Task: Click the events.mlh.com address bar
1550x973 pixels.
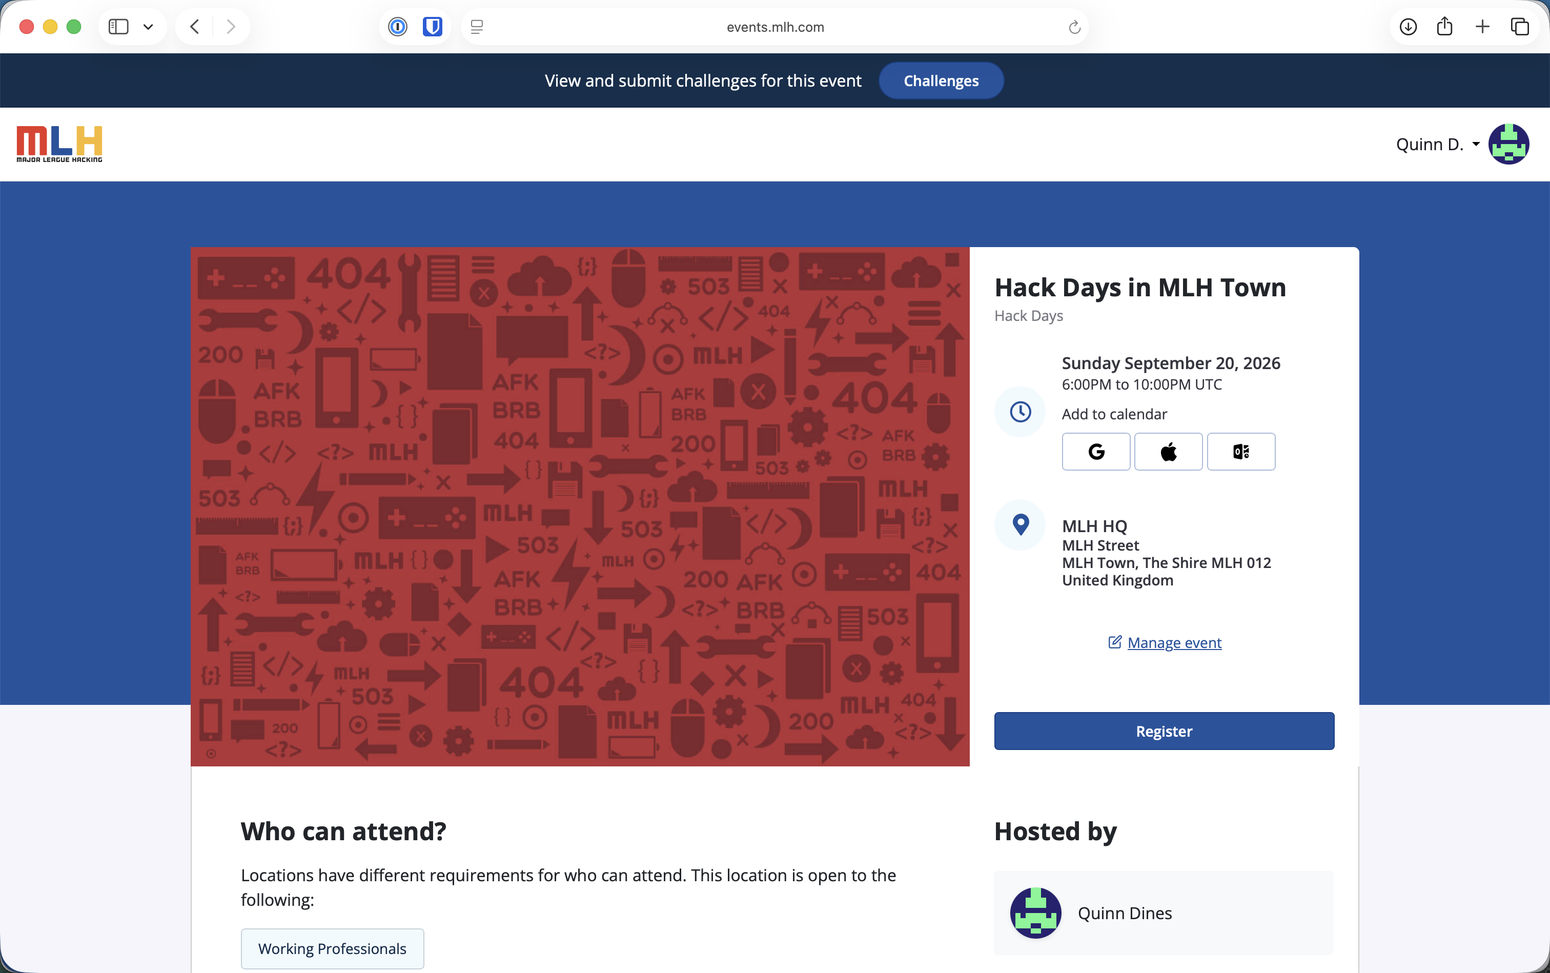Action: click(x=776, y=27)
